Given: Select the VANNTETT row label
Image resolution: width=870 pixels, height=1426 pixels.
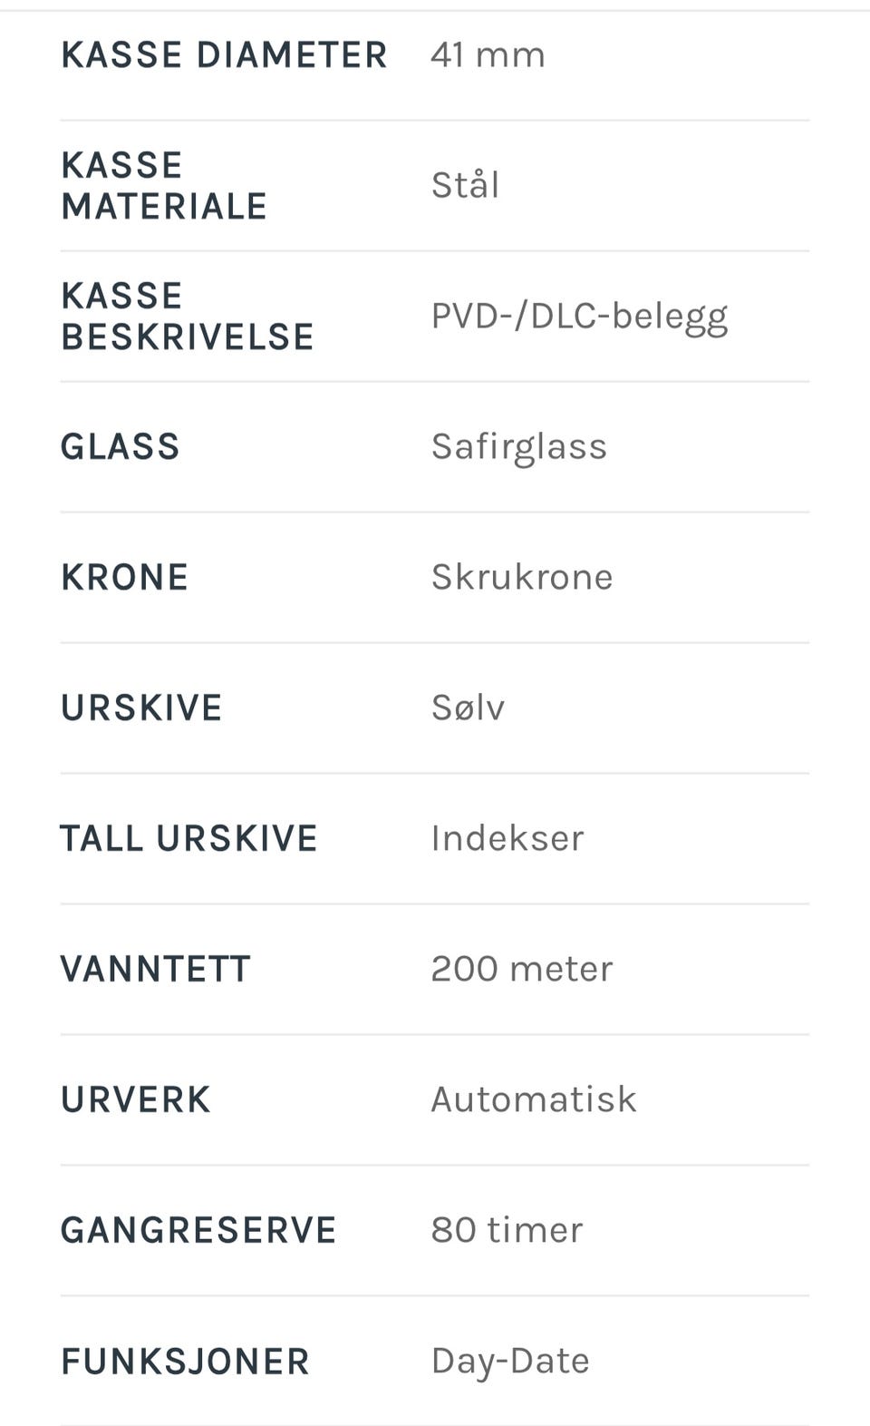Looking at the screenshot, I should (155, 970).
